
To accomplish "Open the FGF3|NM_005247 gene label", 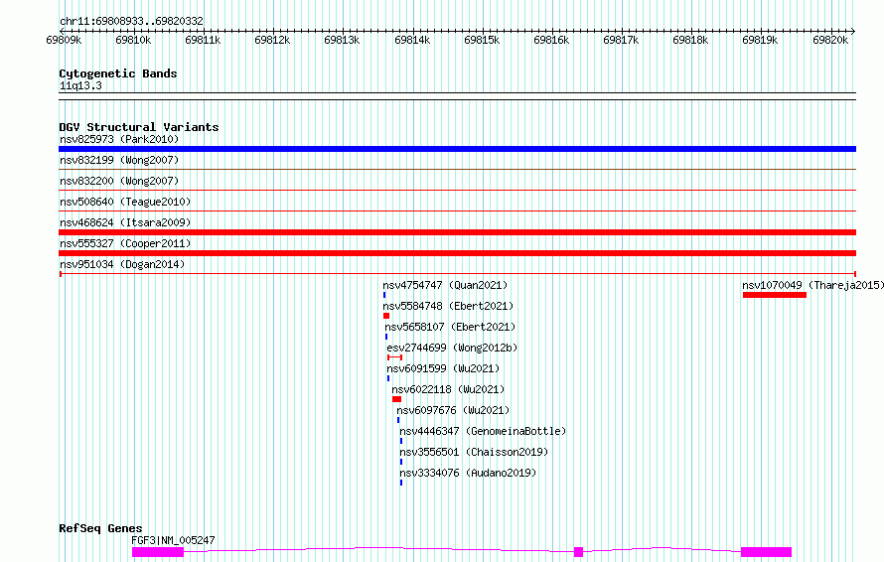I will coord(173,540).
